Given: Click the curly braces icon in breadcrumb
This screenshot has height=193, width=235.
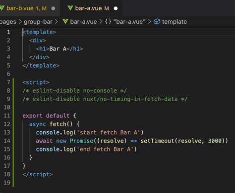Looking at the screenshot, I should (x=108, y=22).
